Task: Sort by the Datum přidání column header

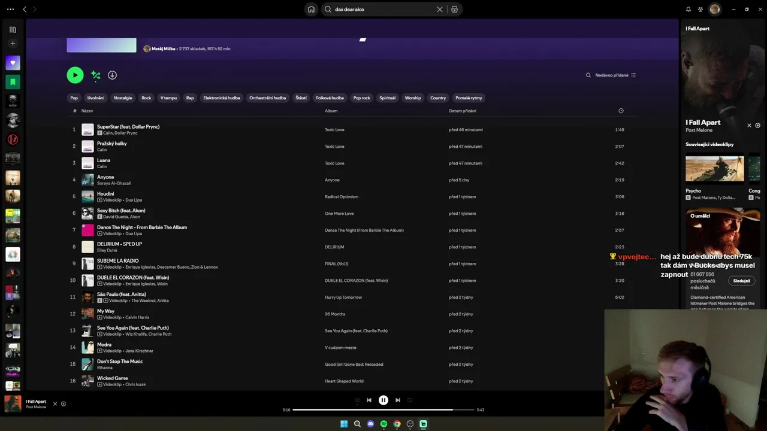Action: click(x=463, y=111)
